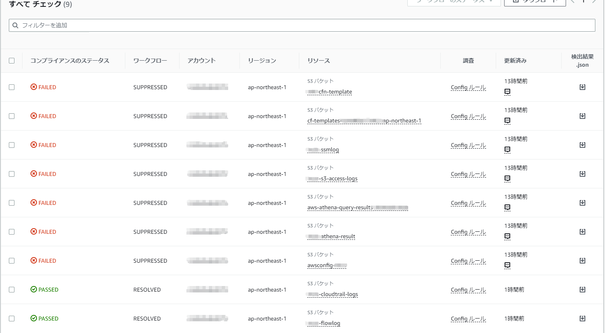Open Config ルール link for cloudtrail-logs row
The image size is (605, 333).
[x=468, y=290]
